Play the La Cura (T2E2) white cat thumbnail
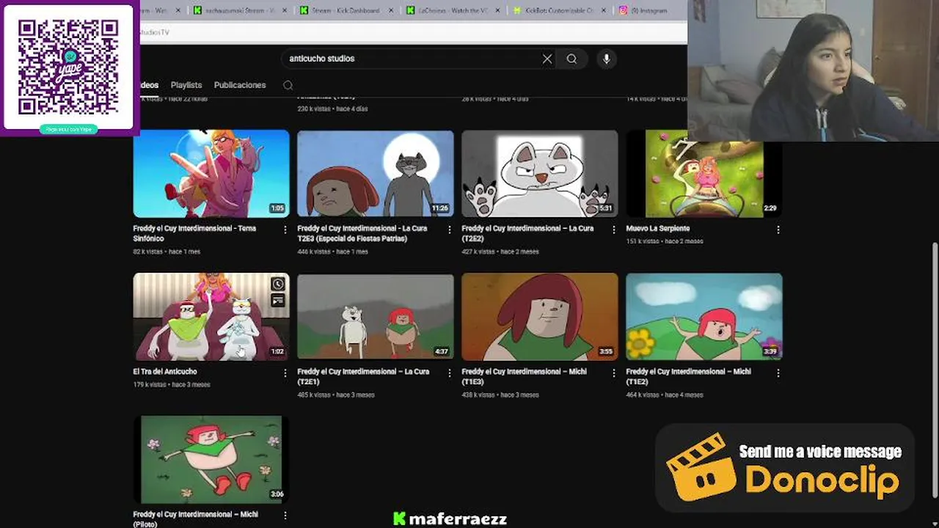This screenshot has width=939, height=528. pos(540,173)
